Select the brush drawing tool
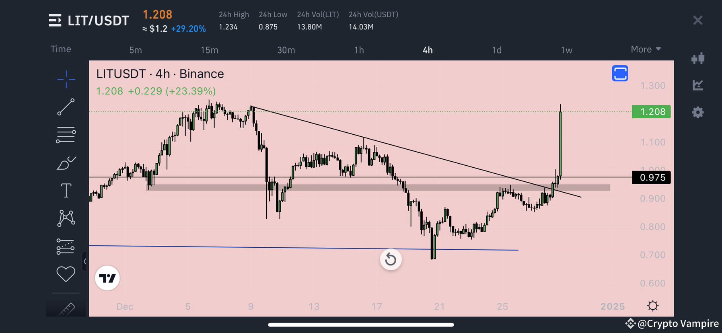The image size is (722, 333). [66, 163]
